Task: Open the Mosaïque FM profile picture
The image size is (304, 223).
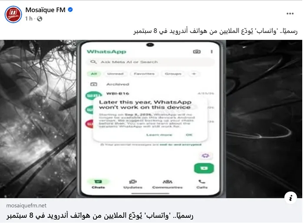Action: (x=13, y=14)
